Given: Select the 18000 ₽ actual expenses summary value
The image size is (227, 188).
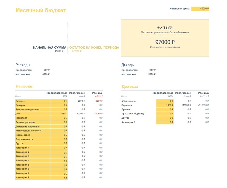Looking at the screenshot, I should pos(45,74).
